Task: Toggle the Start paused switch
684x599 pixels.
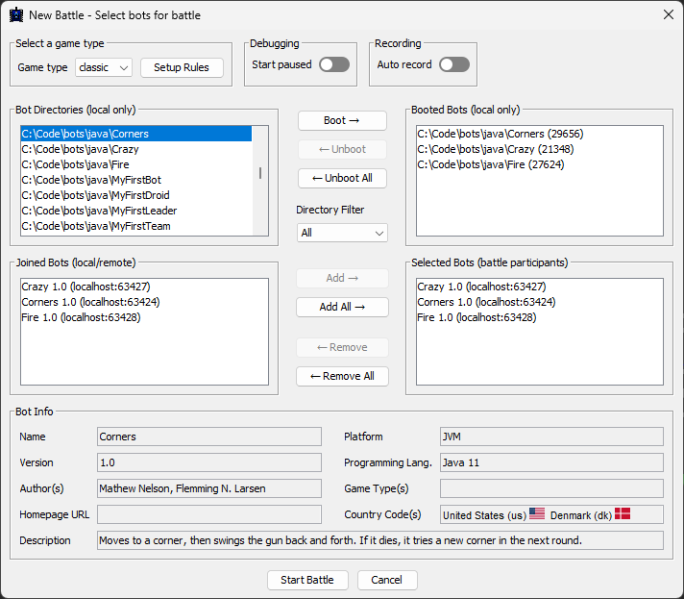Action: coord(333,64)
